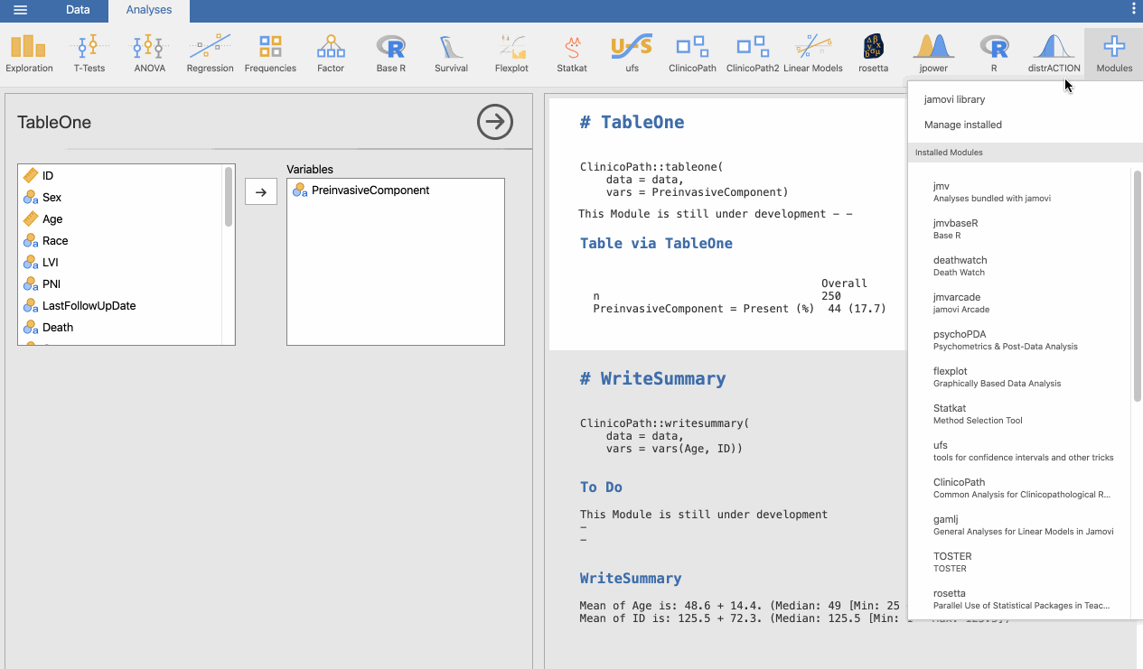Switch to the Data tab
This screenshot has width=1143, height=669.
tap(78, 10)
